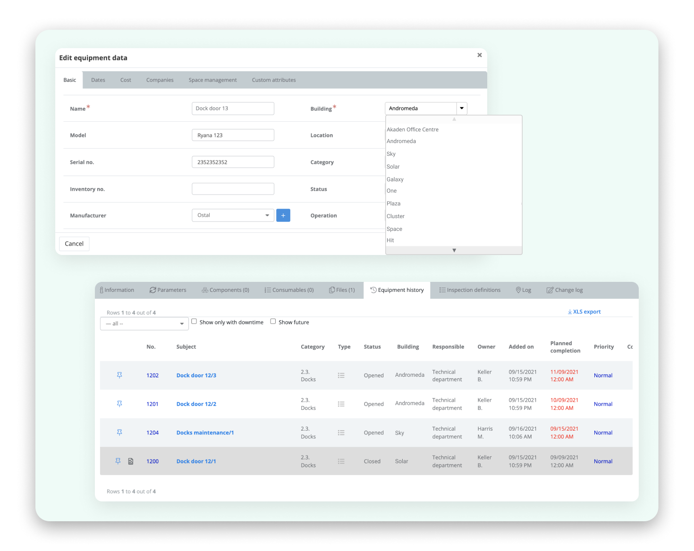Choose Plaza from the building list
This screenshot has height=551, width=694.
(394, 203)
